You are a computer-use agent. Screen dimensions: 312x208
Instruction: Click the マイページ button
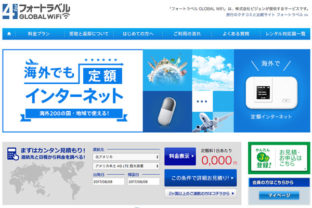tap(279, 196)
